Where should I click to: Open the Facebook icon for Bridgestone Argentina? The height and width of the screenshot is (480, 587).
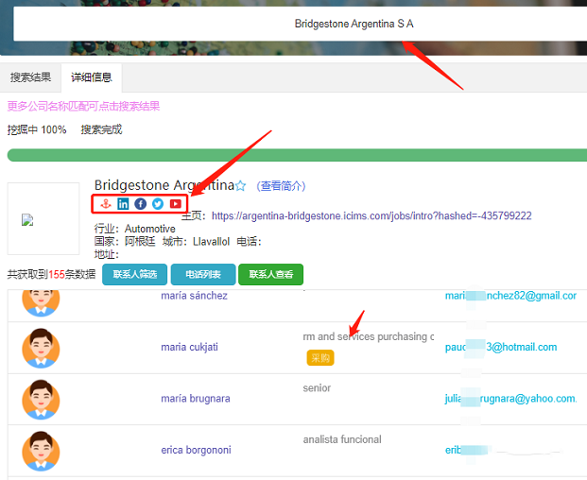tap(141, 204)
